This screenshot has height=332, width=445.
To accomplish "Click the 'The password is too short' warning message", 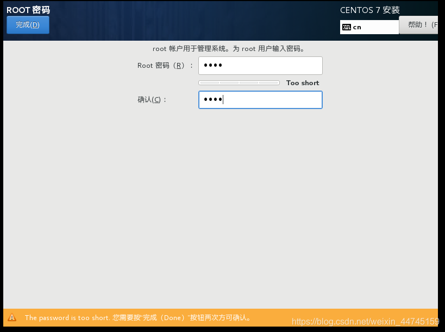I will (138, 317).
